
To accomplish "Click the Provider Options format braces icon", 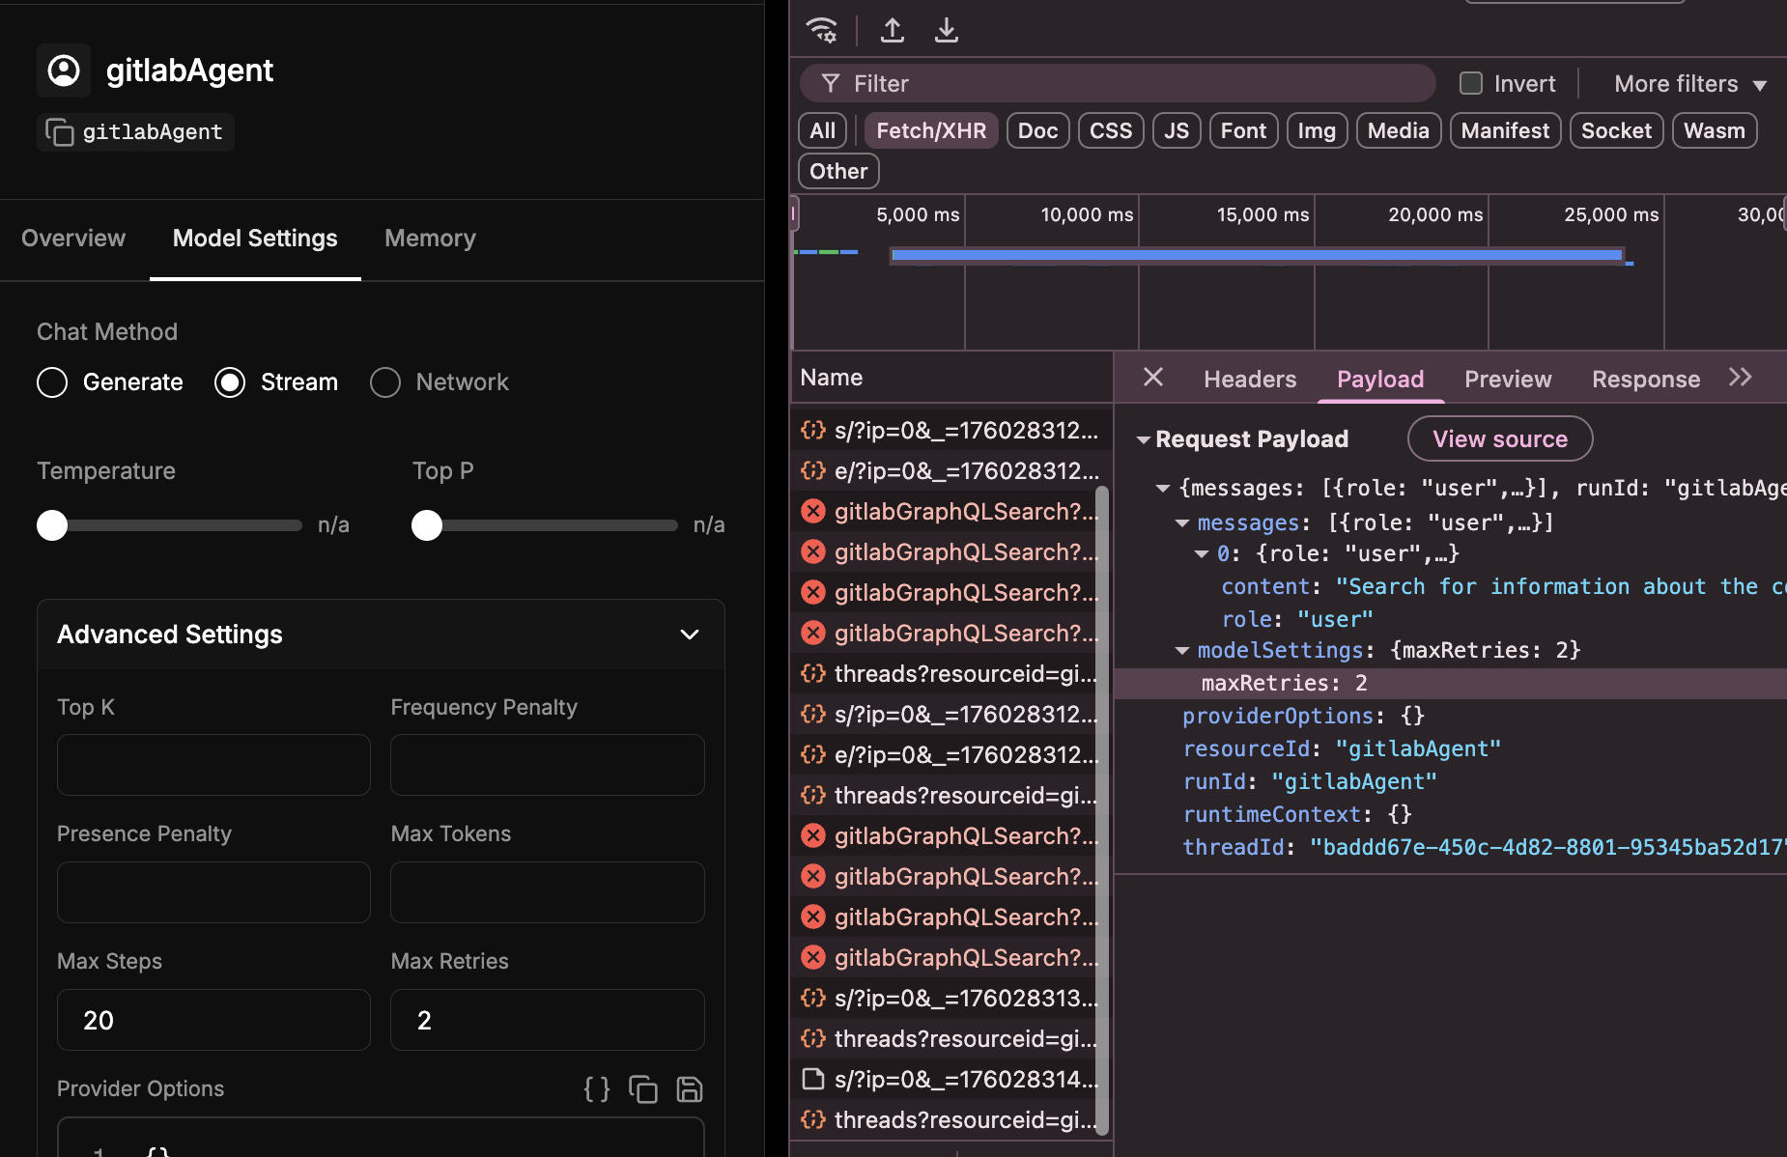I will click(597, 1089).
